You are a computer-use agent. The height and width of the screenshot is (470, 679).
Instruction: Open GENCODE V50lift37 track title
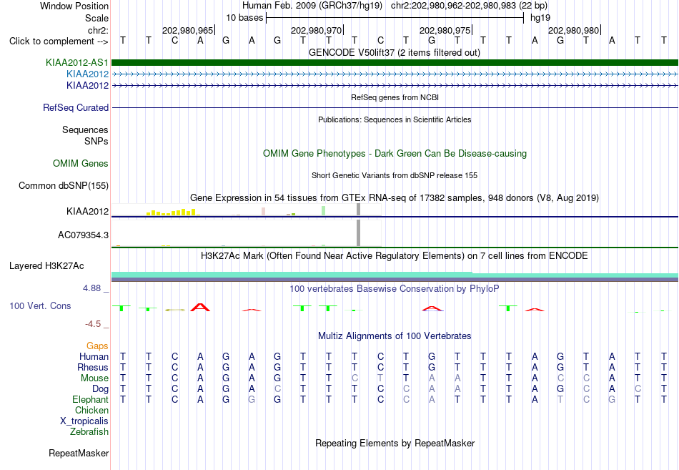pos(394,52)
